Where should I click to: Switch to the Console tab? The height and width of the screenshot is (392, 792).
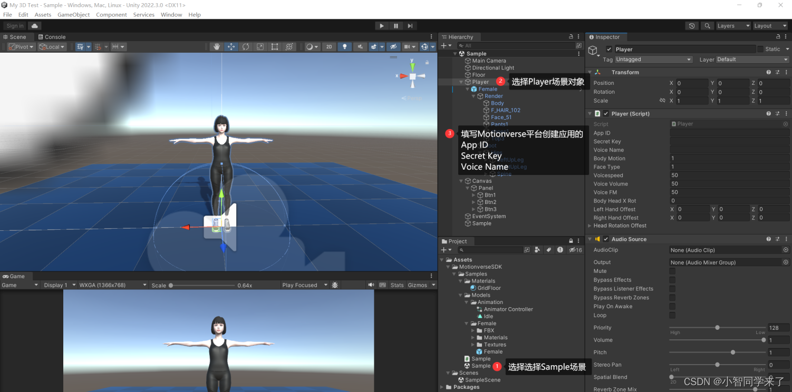click(52, 37)
